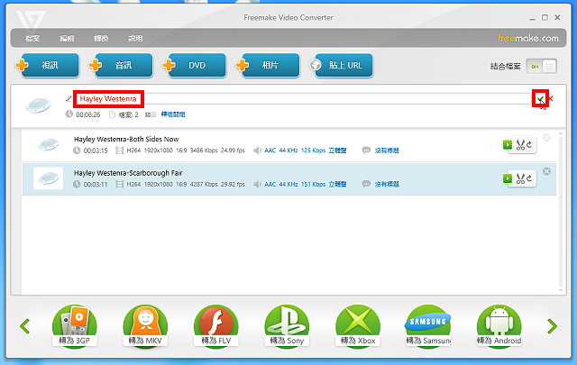Click the 貼上 URL button
The width and height of the screenshot is (577, 365).
pyautogui.click(x=343, y=66)
